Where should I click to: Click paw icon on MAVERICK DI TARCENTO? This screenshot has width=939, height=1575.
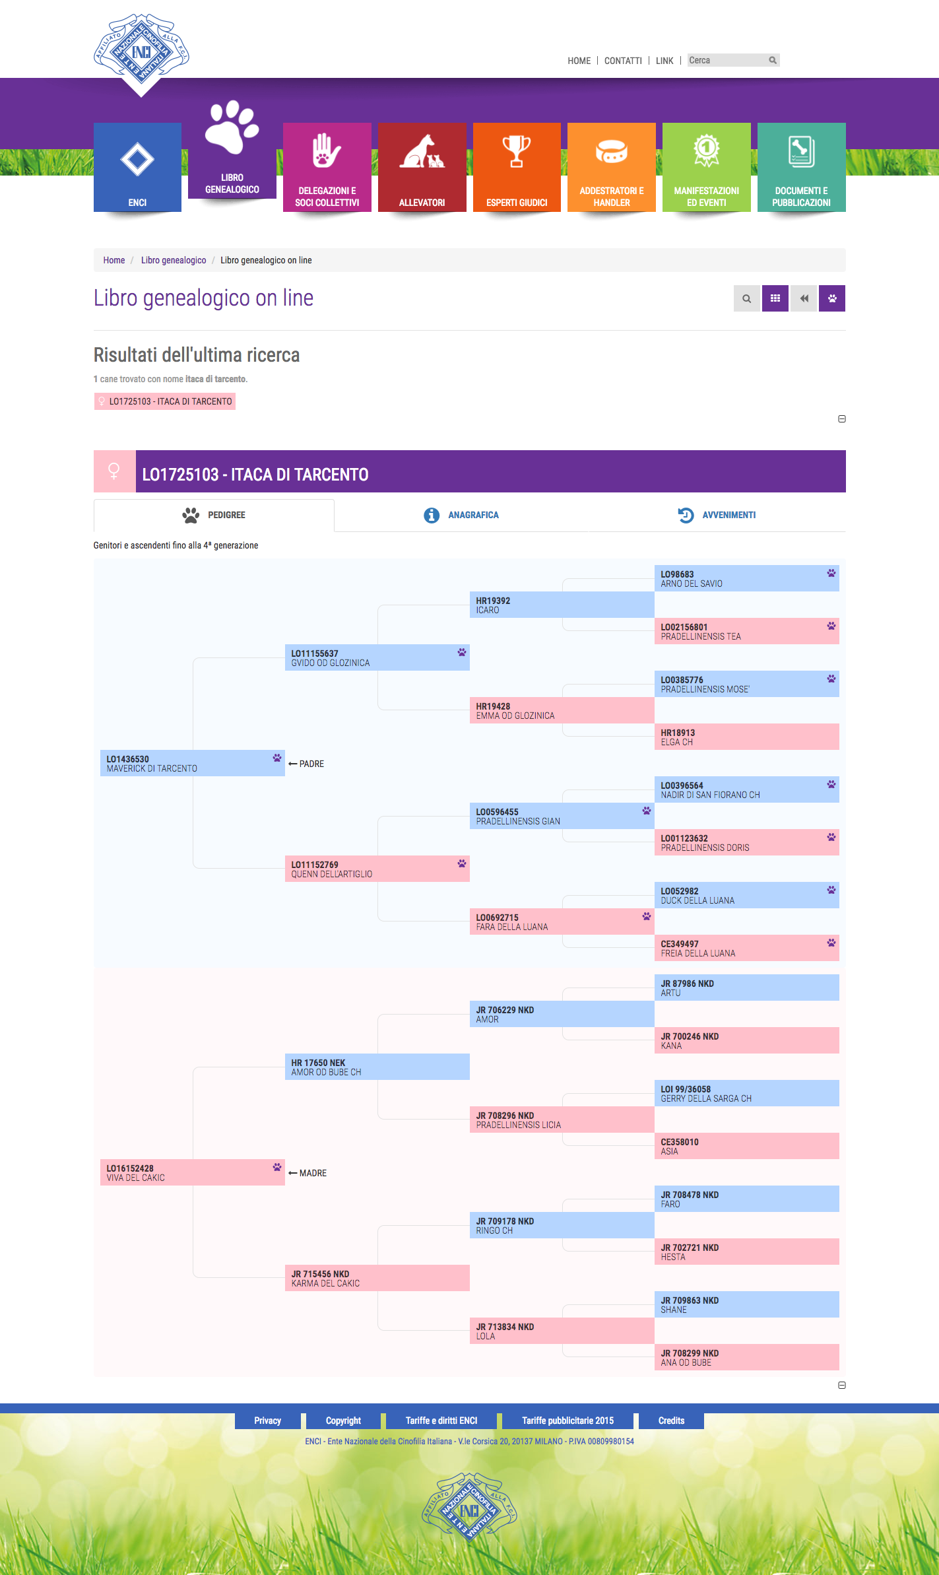[x=277, y=758]
